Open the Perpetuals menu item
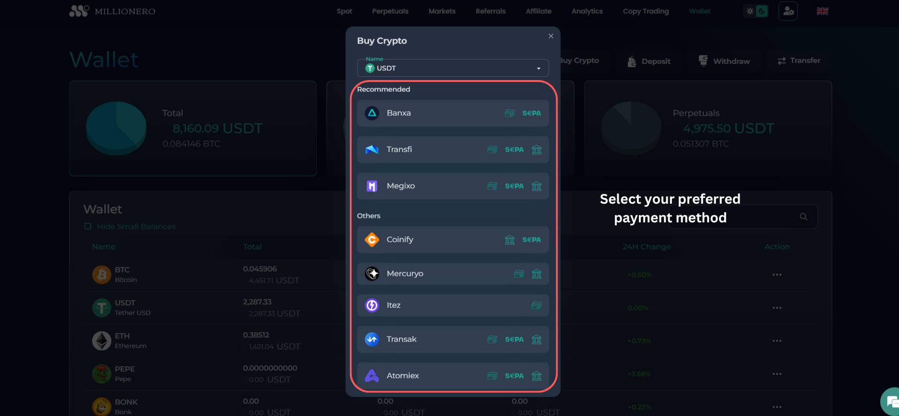Image resolution: width=899 pixels, height=416 pixels. click(390, 12)
